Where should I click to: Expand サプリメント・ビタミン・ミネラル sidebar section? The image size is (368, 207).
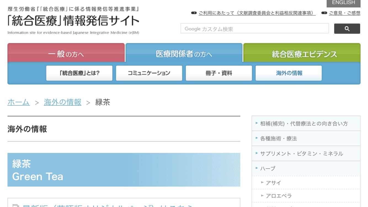click(302, 153)
